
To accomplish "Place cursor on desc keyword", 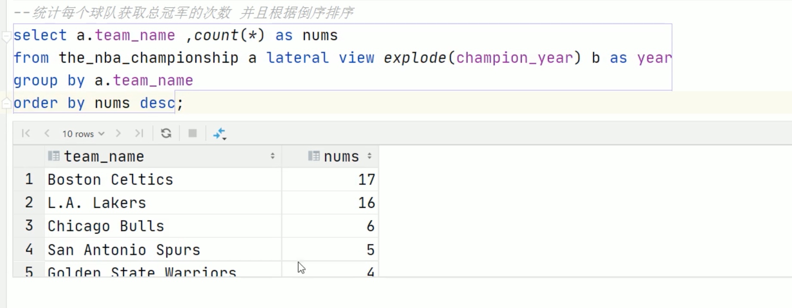I will (x=158, y=103).
